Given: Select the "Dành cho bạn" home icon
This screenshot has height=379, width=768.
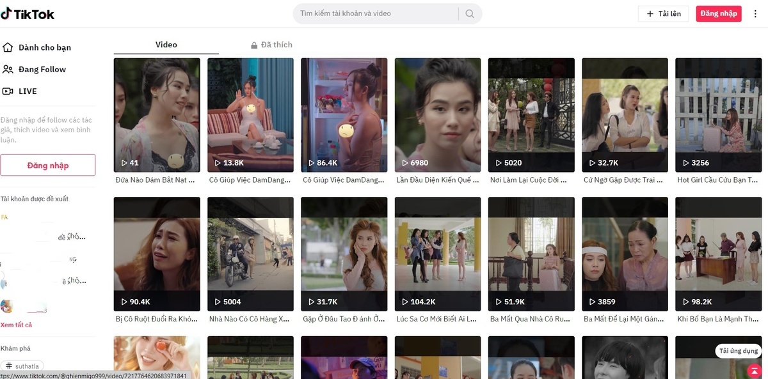Looking at the screenshot, I should pos(8,47).
